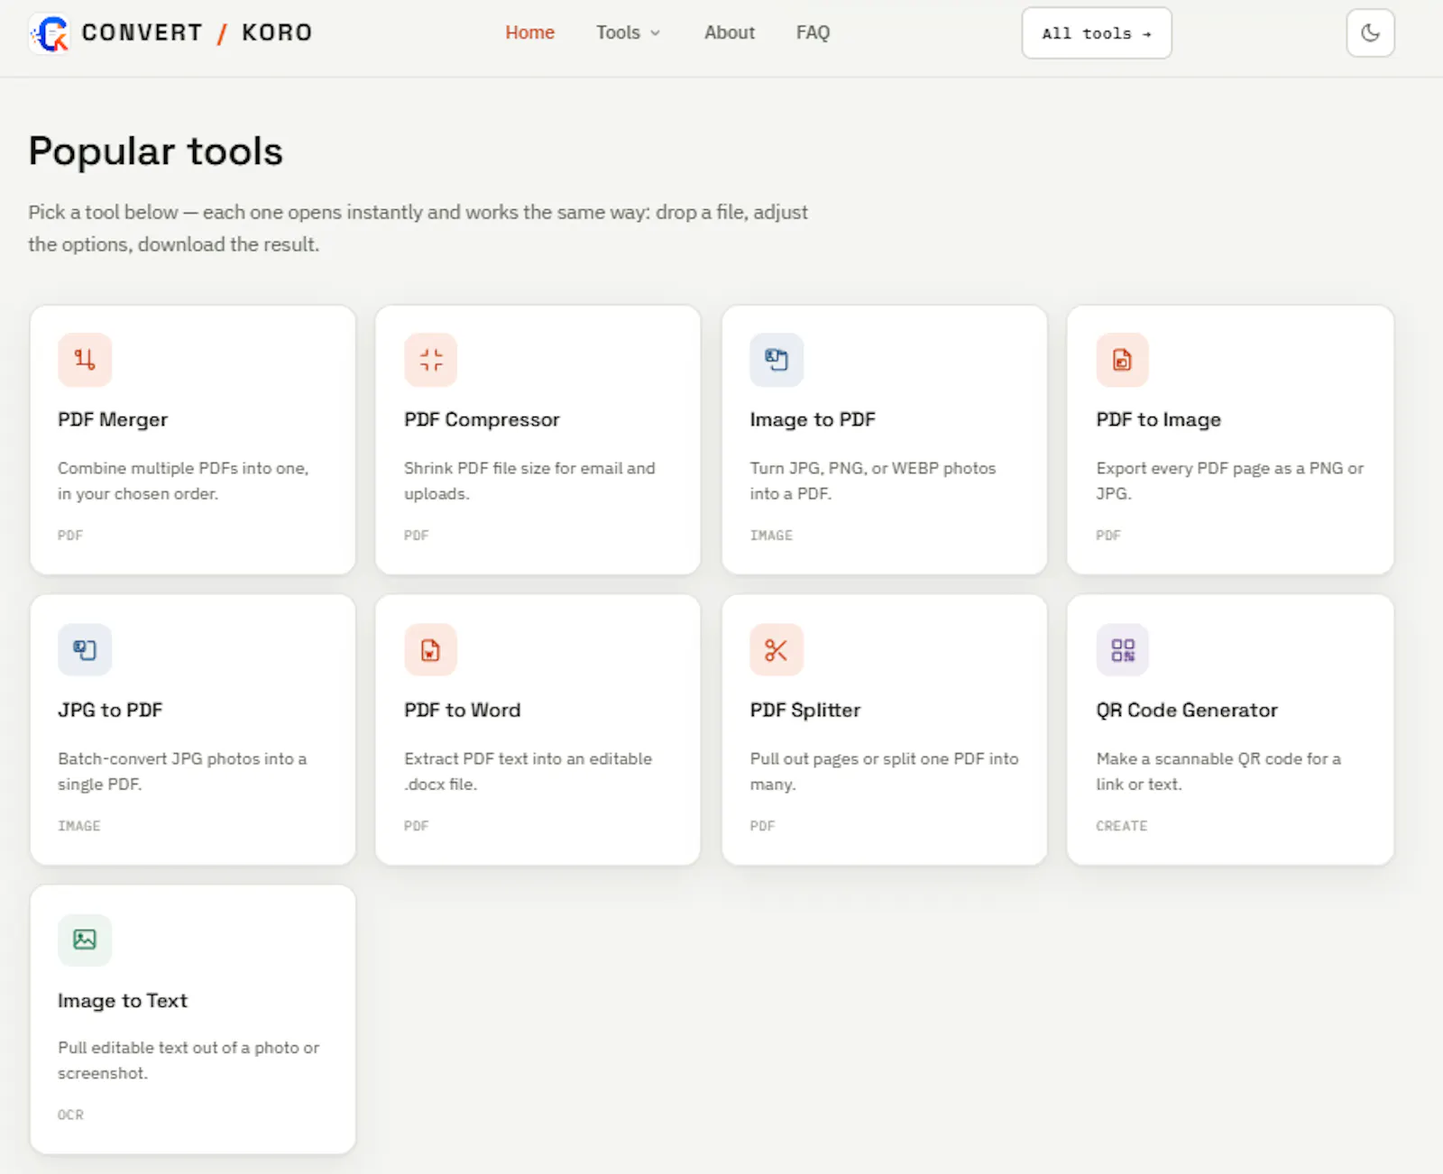Click the IMAGE tag on Image to PDF card
The height and width of the screenshot is (1174, 1443).
tap(771, 535)
